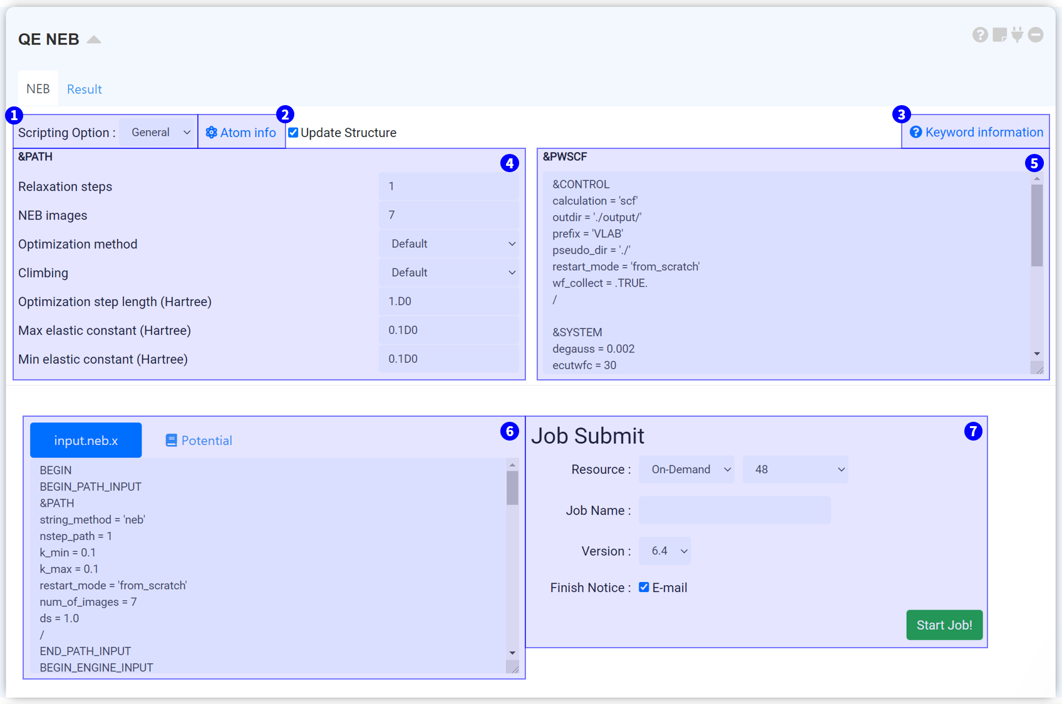This screenshot has width=1062, height=704.
Task: Click the Keyword information question icon
Action: pos(915,132)
